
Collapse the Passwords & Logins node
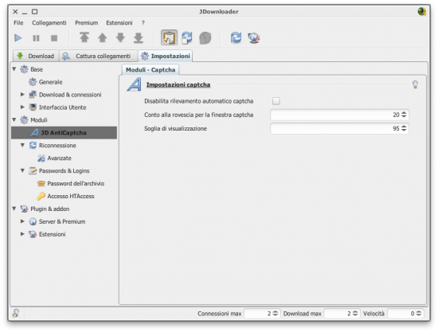point(22,170)
